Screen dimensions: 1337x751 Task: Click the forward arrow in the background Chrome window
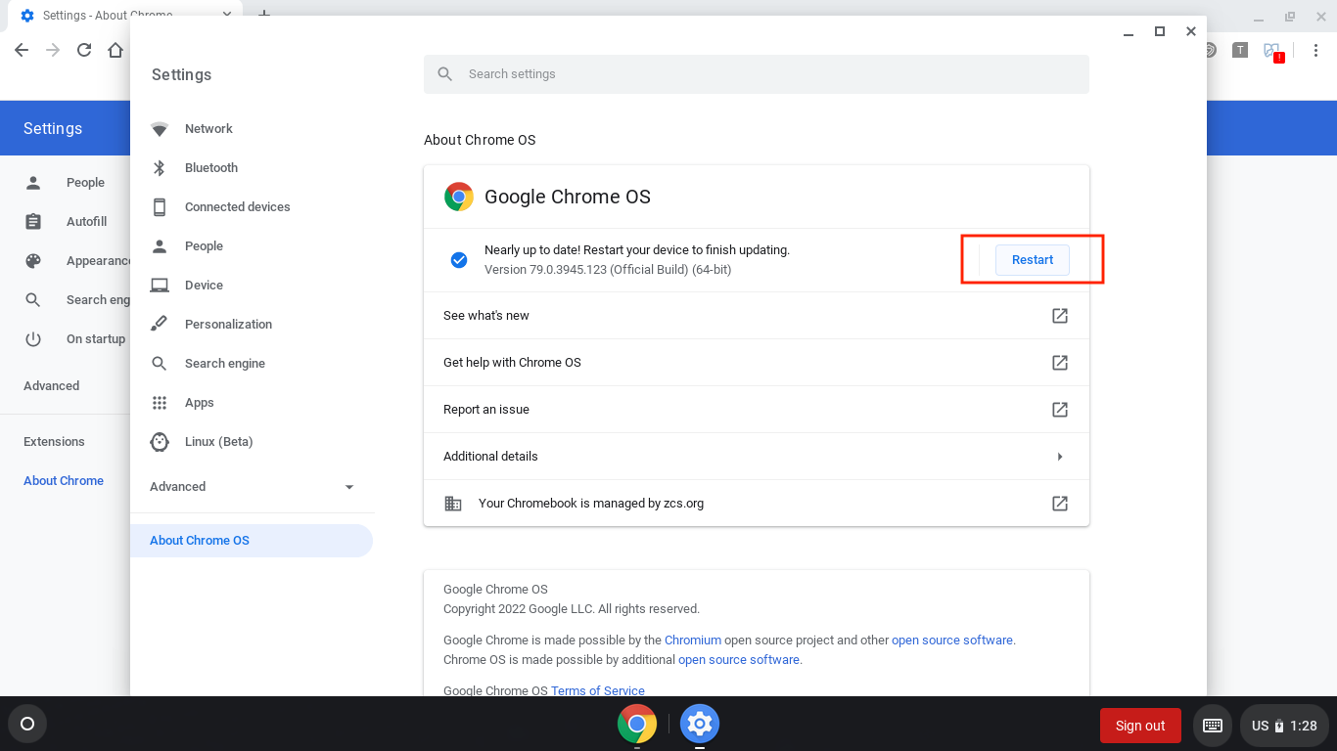[x=53, y=50]
